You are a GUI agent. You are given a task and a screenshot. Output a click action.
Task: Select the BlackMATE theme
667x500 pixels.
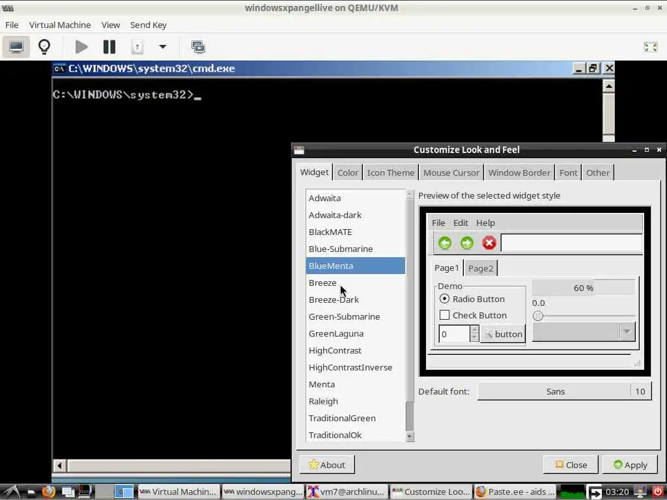[x=355, y=232]
